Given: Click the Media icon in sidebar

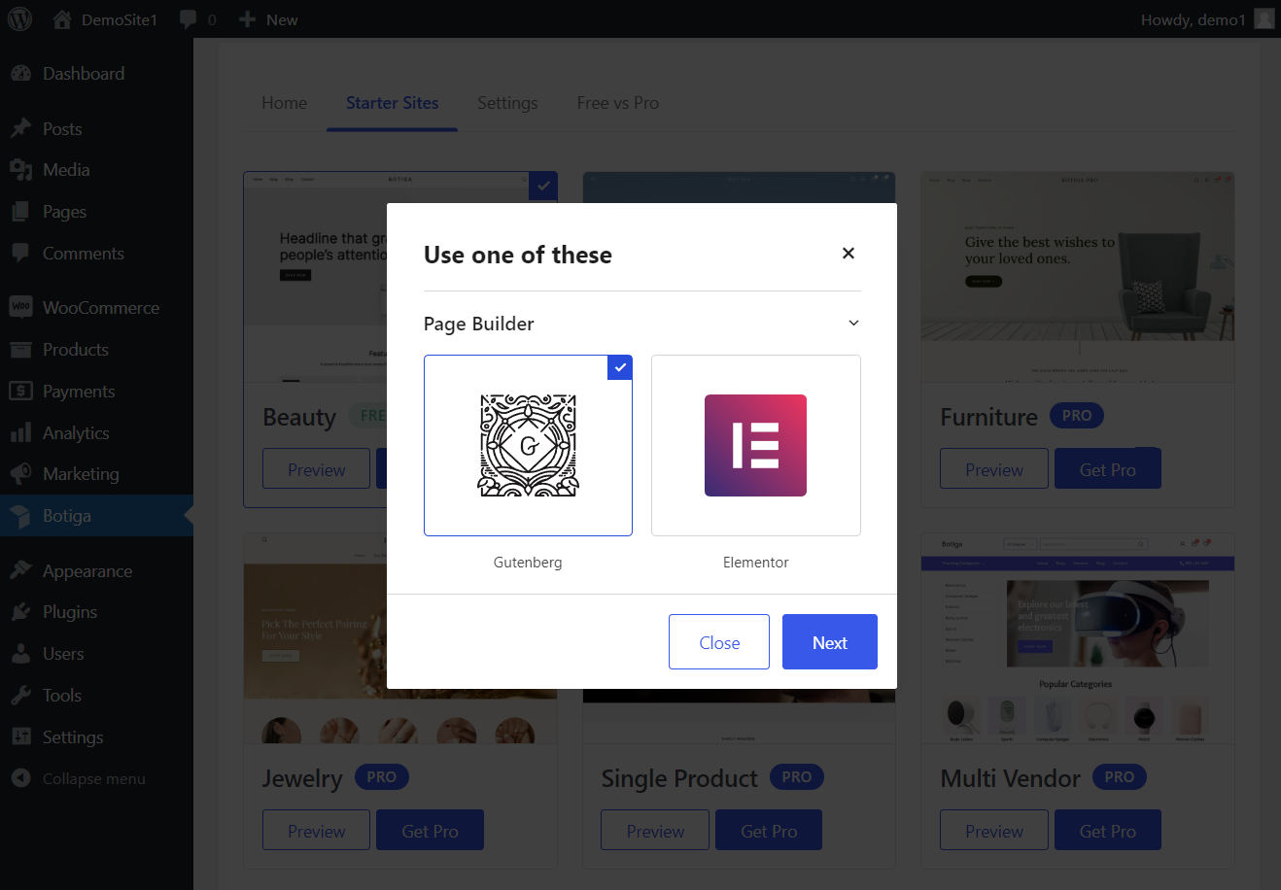Looking at the screenshot, I should tap(20, 170).
